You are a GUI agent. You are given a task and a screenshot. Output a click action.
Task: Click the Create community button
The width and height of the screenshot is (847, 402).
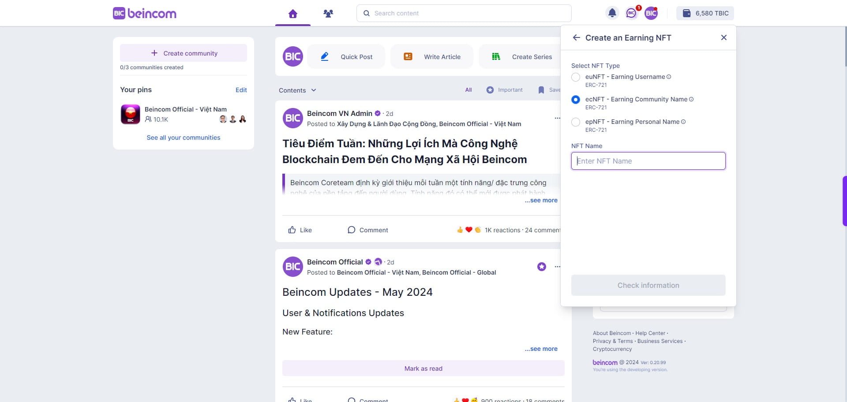tap(184, 53)
